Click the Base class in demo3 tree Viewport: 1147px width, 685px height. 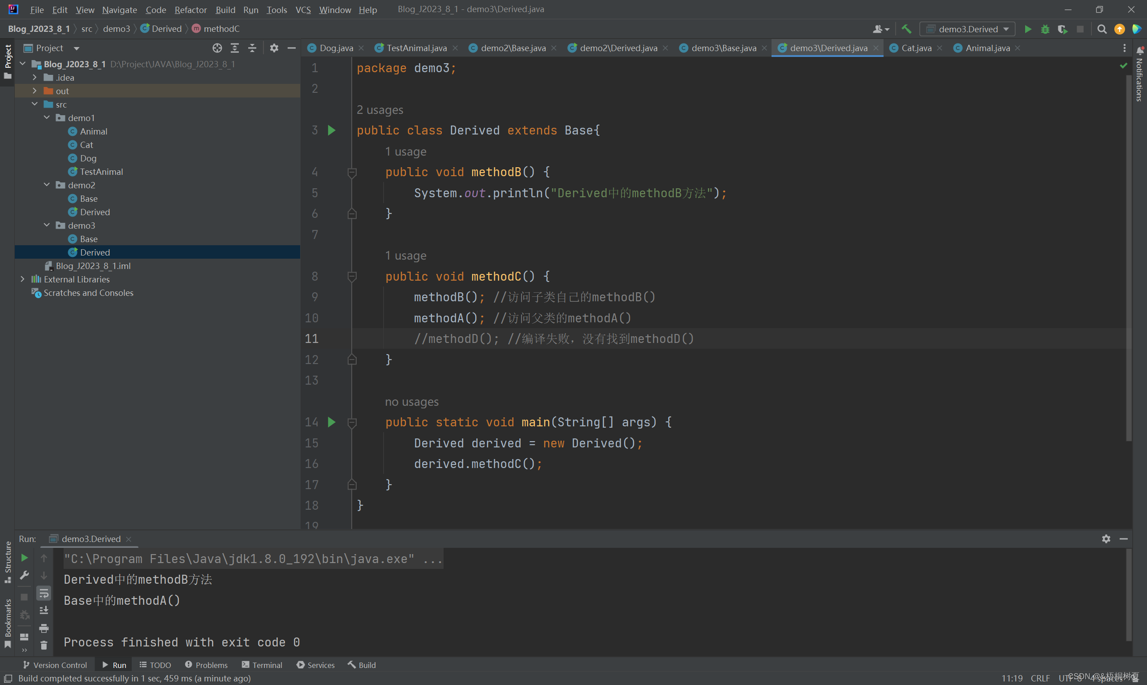click(x=87, y=238)
